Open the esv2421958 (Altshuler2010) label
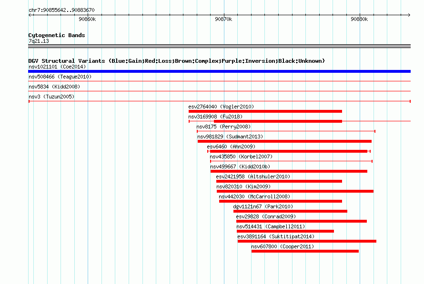This screenshot has height=284, width=424. pyautogui.click(x=253, y=176)
